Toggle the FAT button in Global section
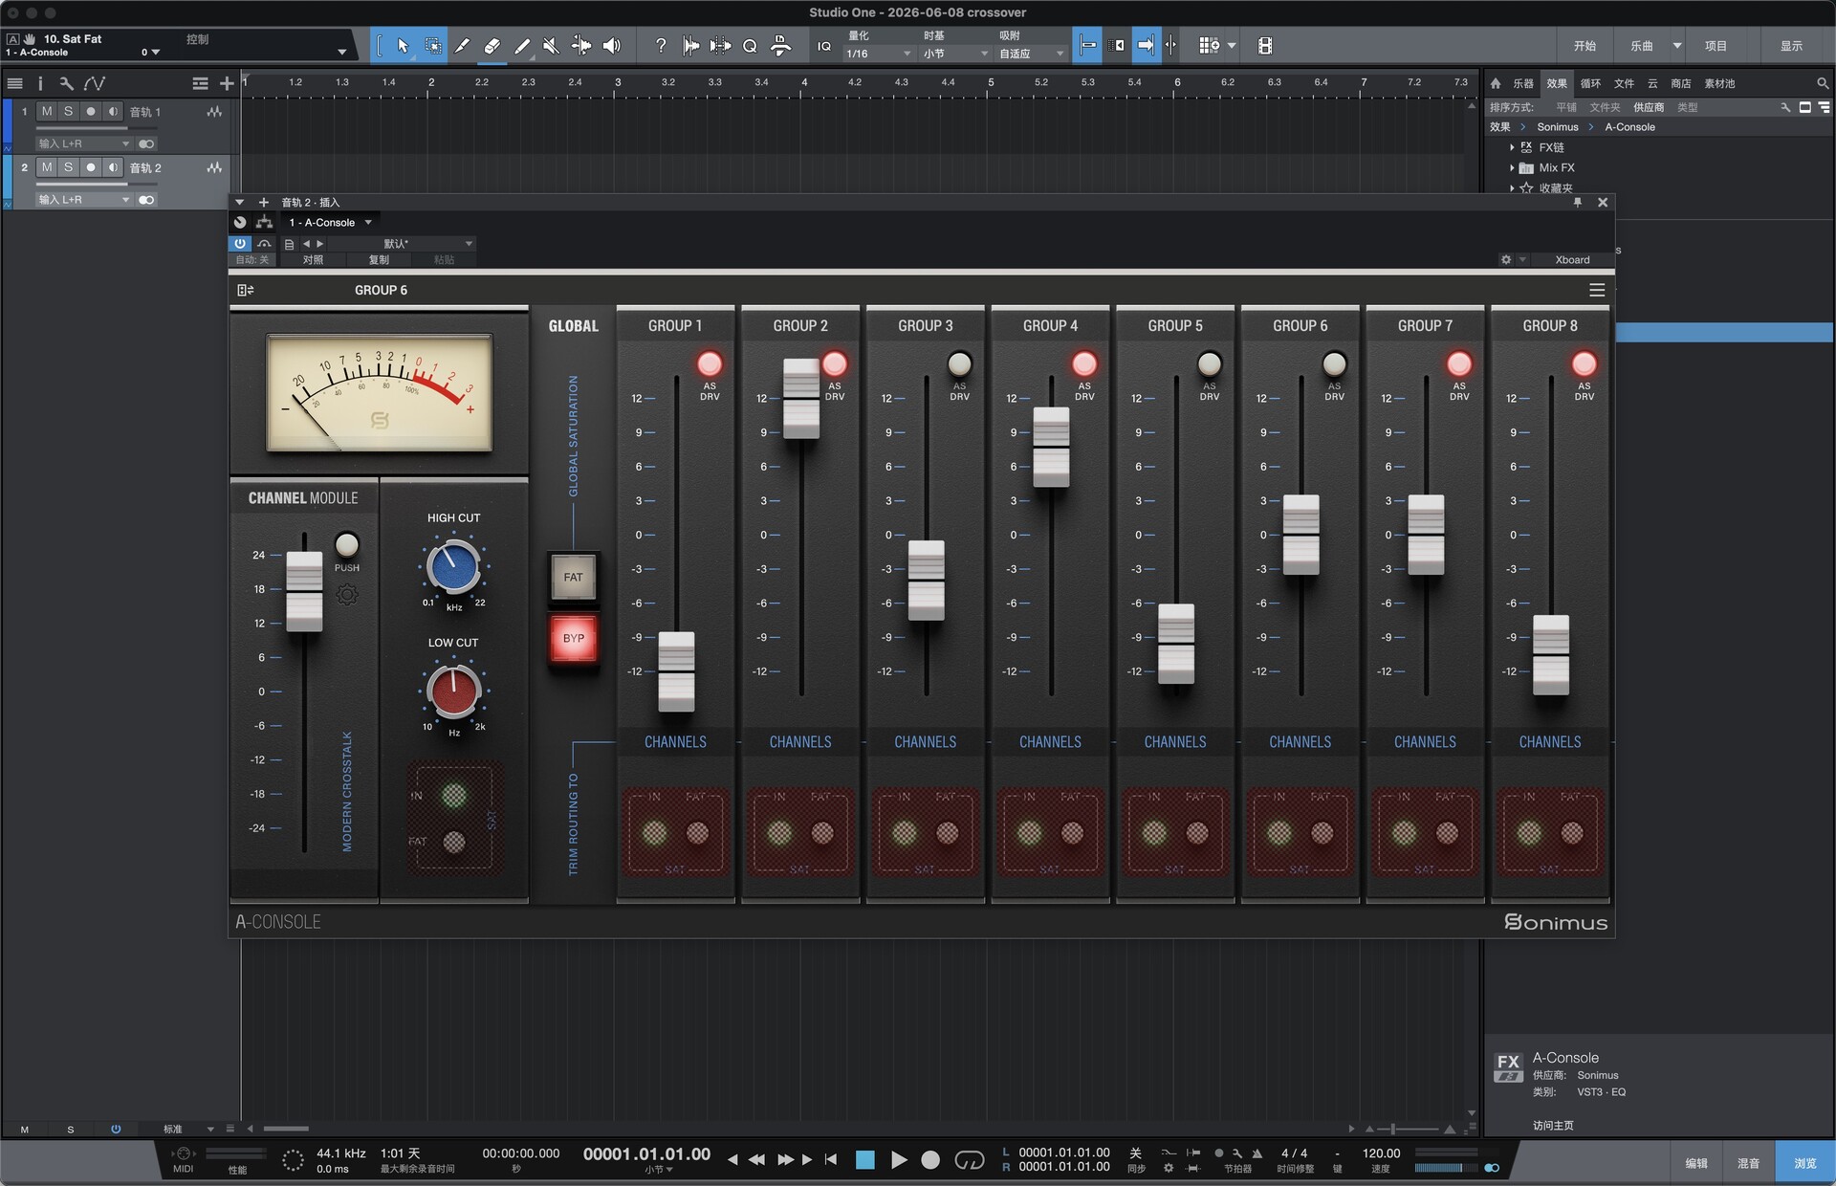Viewport: 1836px width, 1186px height. (x=573, y=577)
